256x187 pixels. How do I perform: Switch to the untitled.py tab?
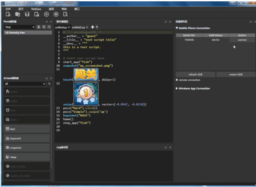[61, 27]
